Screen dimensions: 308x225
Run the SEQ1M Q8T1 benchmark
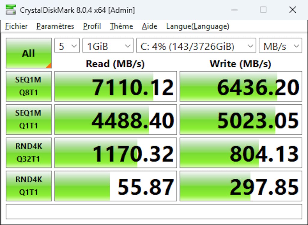point(29,86)
